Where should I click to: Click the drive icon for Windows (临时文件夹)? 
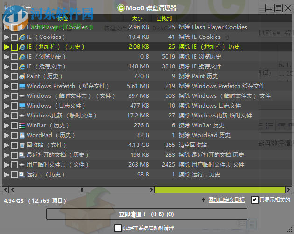22,96
